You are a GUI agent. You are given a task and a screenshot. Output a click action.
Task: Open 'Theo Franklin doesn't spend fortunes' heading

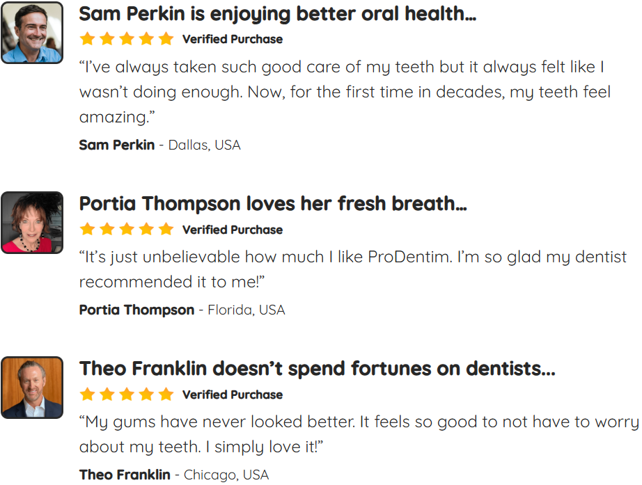[318, 368]
